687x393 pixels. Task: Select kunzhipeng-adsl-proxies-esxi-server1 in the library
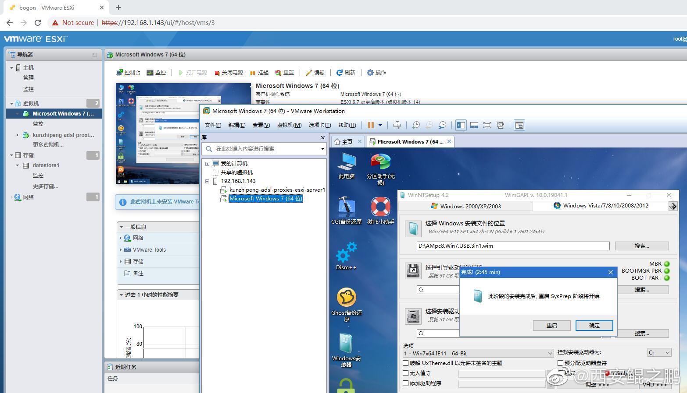[x=277, y=190]
